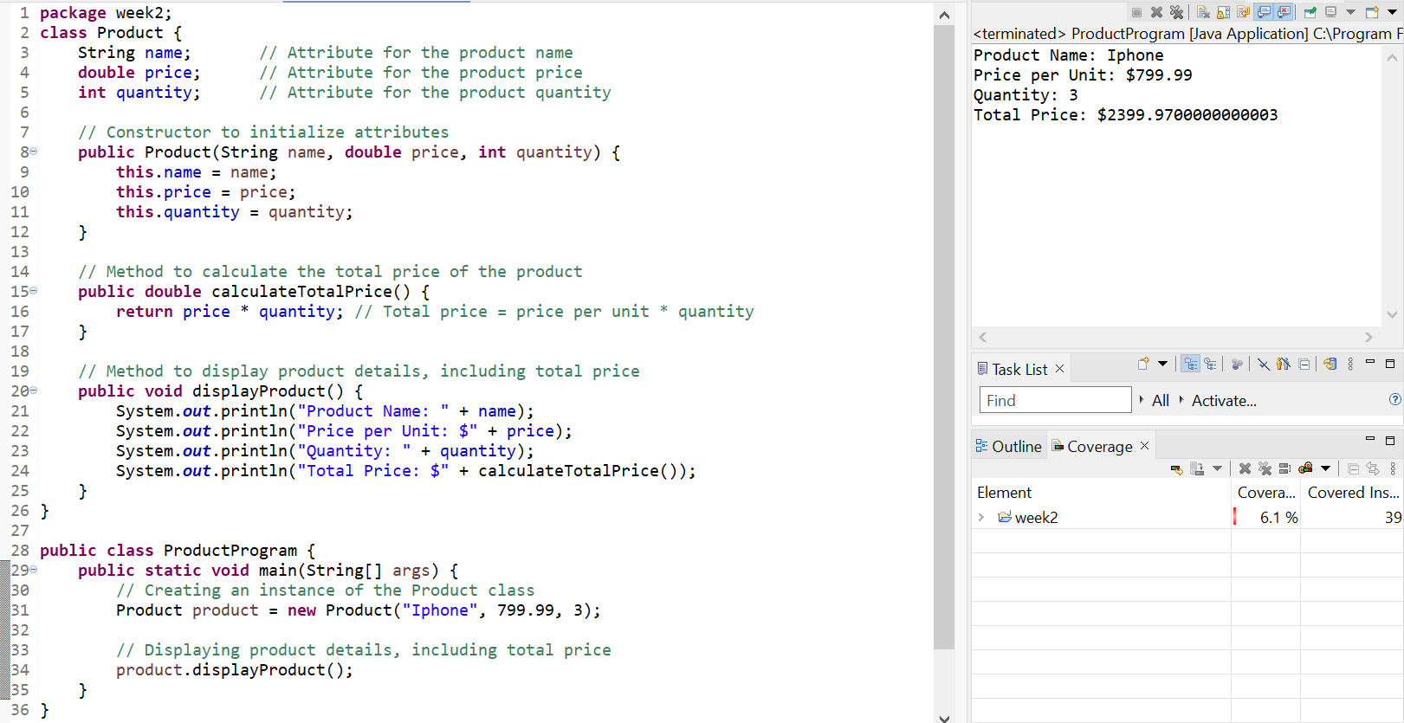Click the New Task icon in Task List
Screen dimensions: 1404x723
(1143, 364)
